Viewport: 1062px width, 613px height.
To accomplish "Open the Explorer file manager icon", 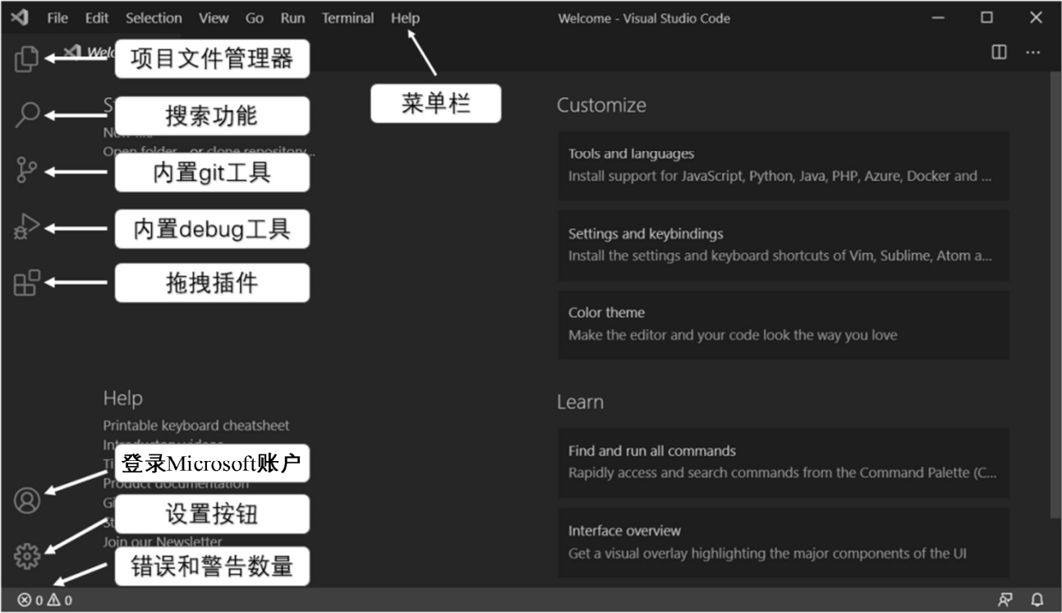I will pos(26,58).
